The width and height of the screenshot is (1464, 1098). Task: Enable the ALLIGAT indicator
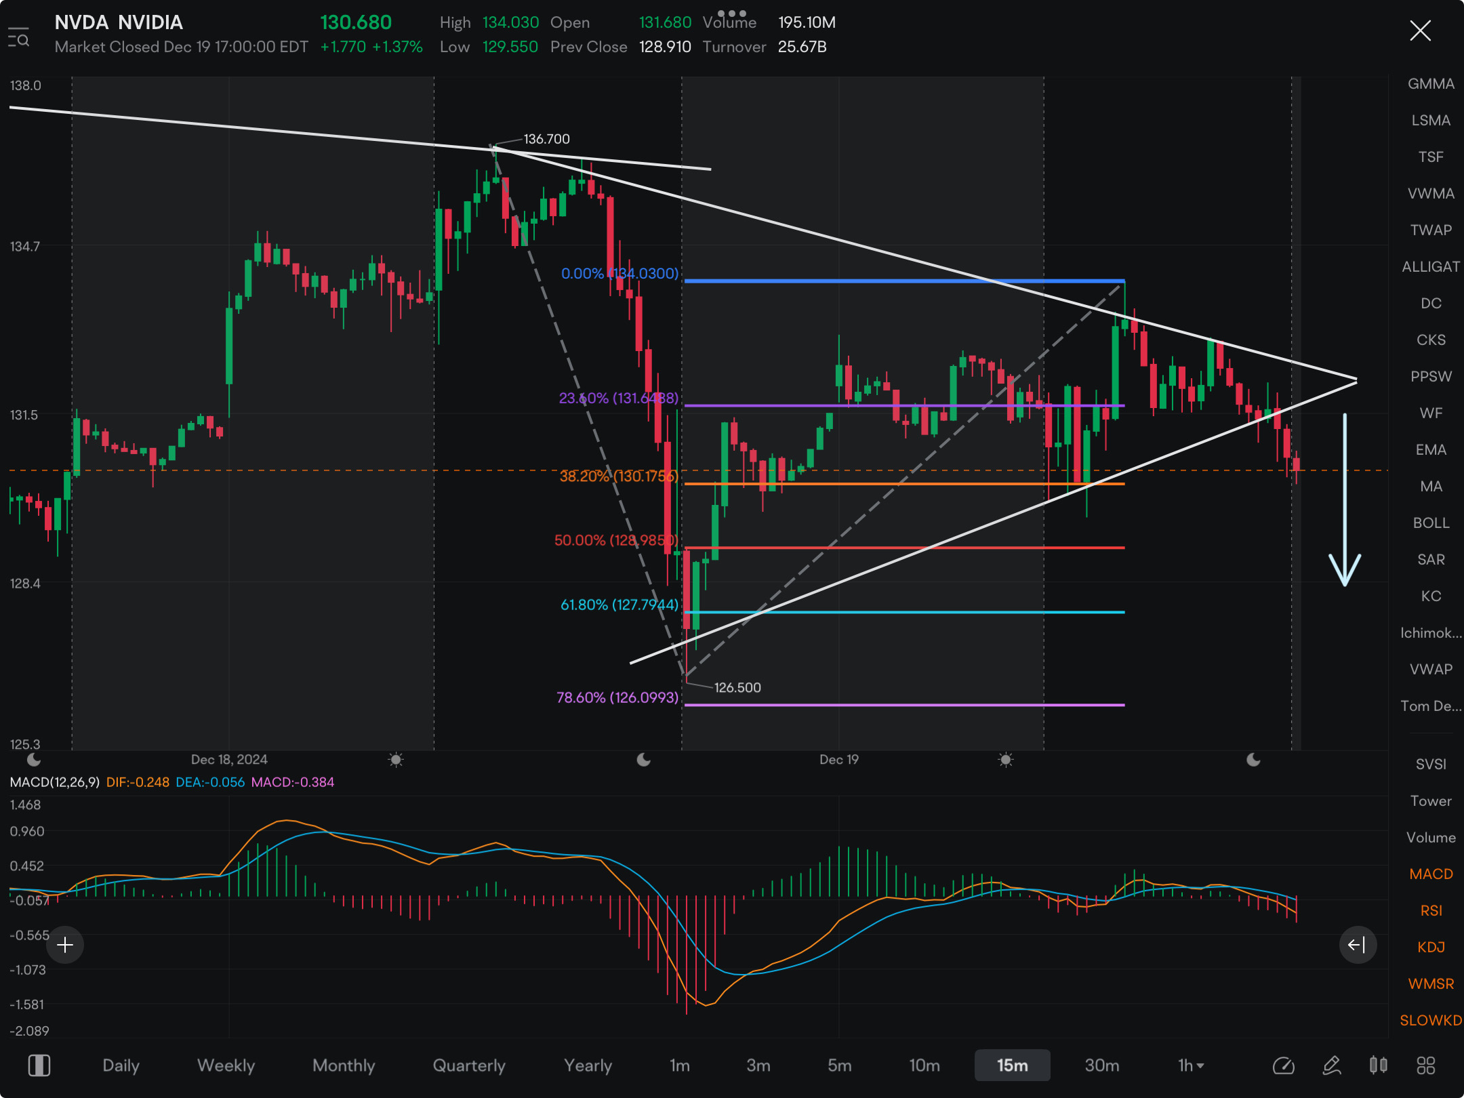pos(1431,266)
